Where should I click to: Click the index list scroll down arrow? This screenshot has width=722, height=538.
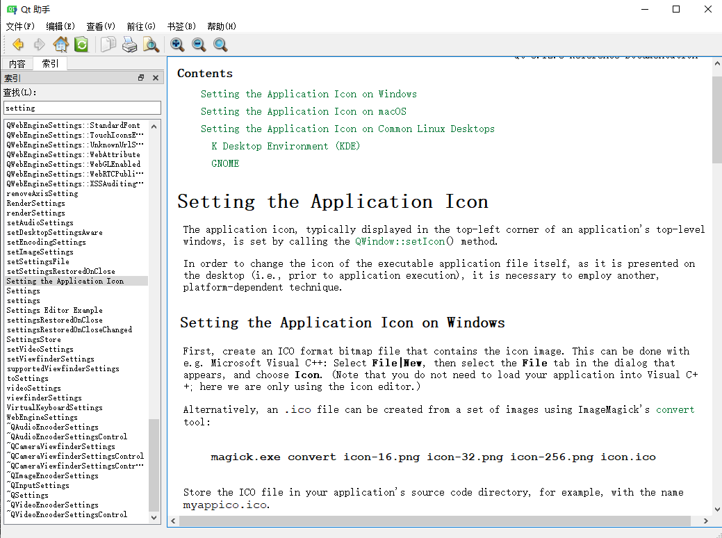tap(154, 517)
